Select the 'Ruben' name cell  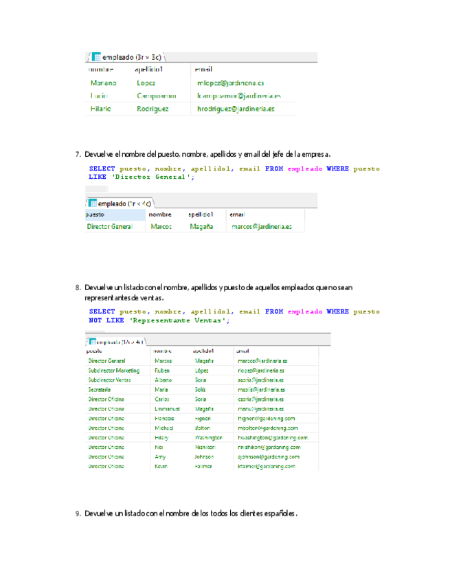[162, 371]
